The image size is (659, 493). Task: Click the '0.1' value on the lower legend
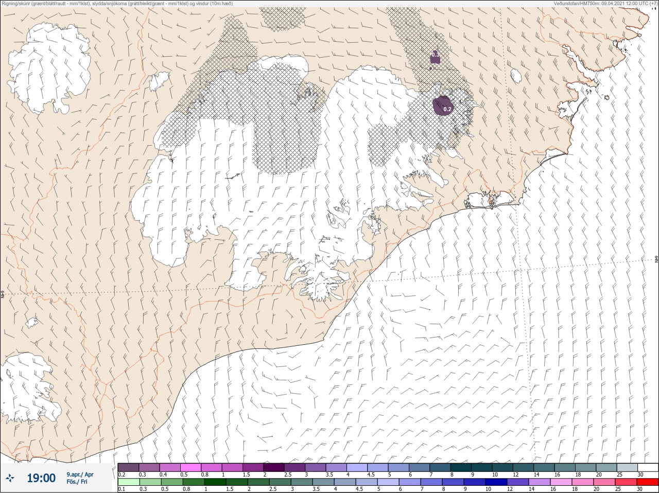[122, 489]
